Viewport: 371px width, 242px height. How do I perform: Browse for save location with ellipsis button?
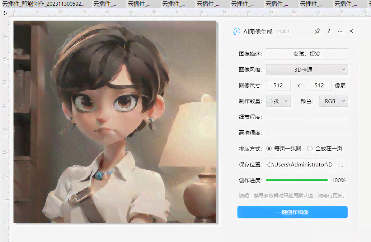click(x=341, y=165)
